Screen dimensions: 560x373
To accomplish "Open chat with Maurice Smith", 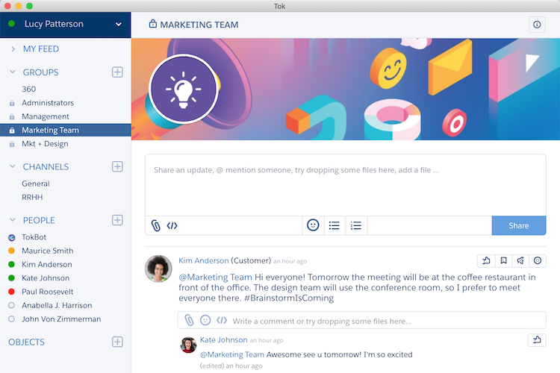I will (x=48, y=251).
